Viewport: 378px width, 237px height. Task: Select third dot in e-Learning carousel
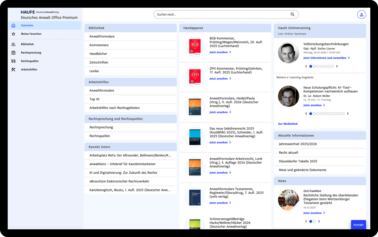pyautogui.click(x=318, y=113)
